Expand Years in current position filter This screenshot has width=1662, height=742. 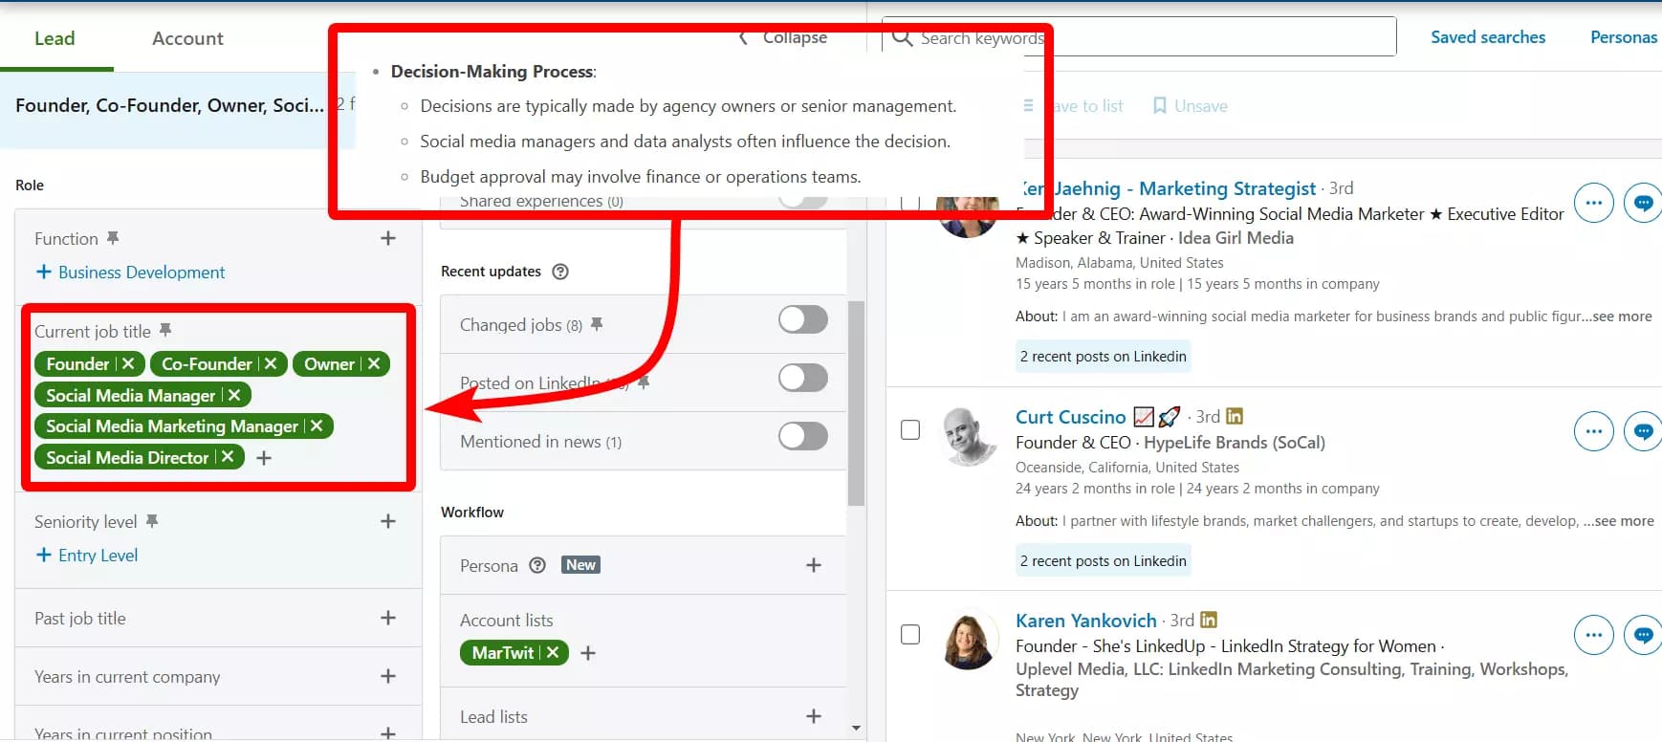(388, 732)
